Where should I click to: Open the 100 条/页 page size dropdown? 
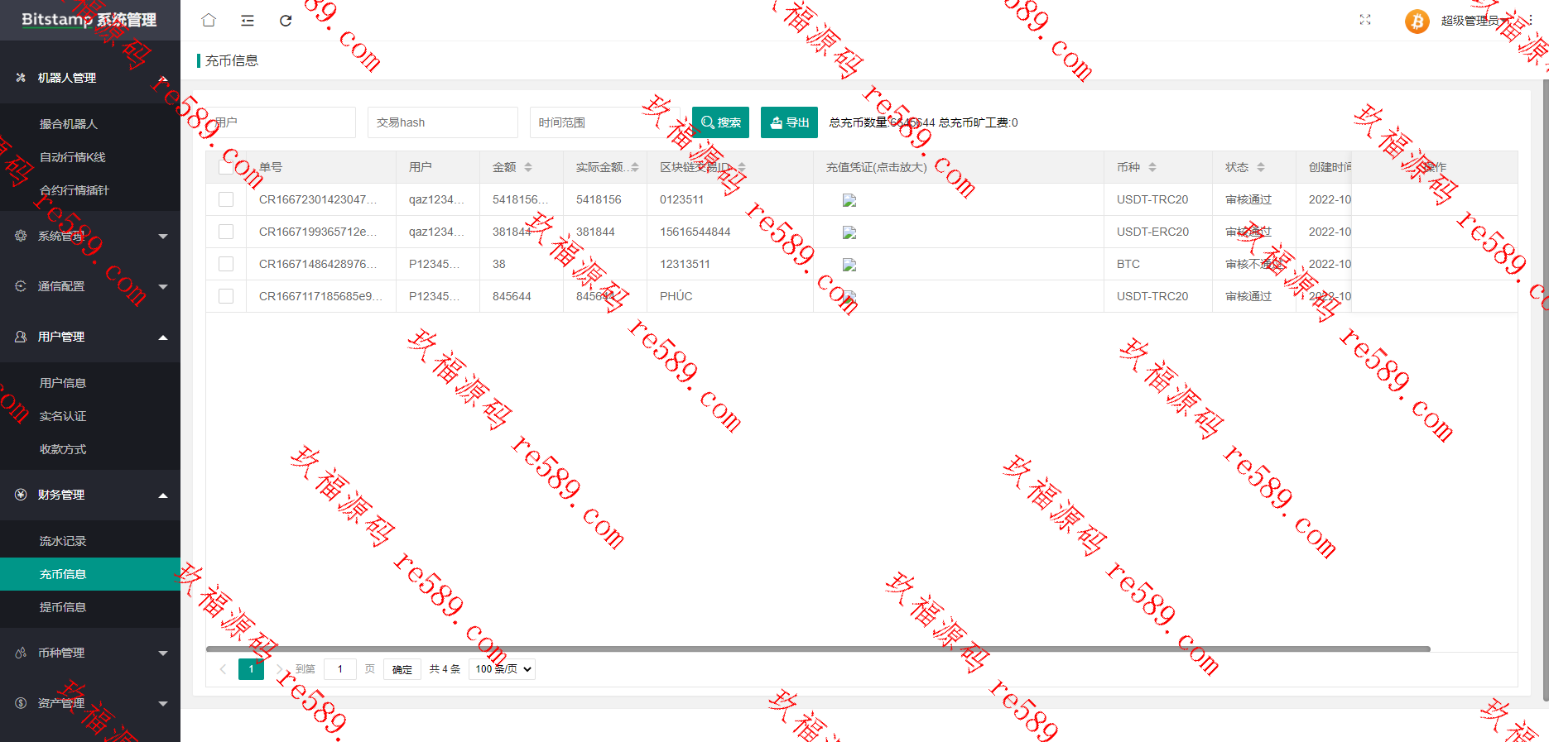click(x=503, y=668)
